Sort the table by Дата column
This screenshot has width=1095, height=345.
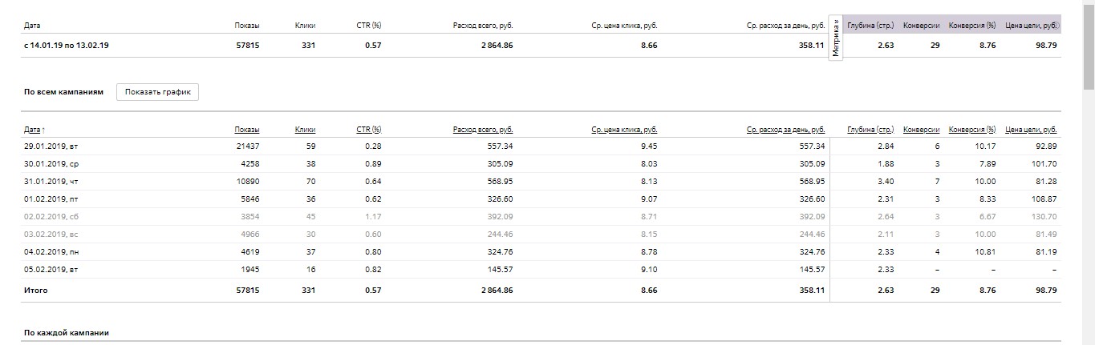tap(32, 130)
